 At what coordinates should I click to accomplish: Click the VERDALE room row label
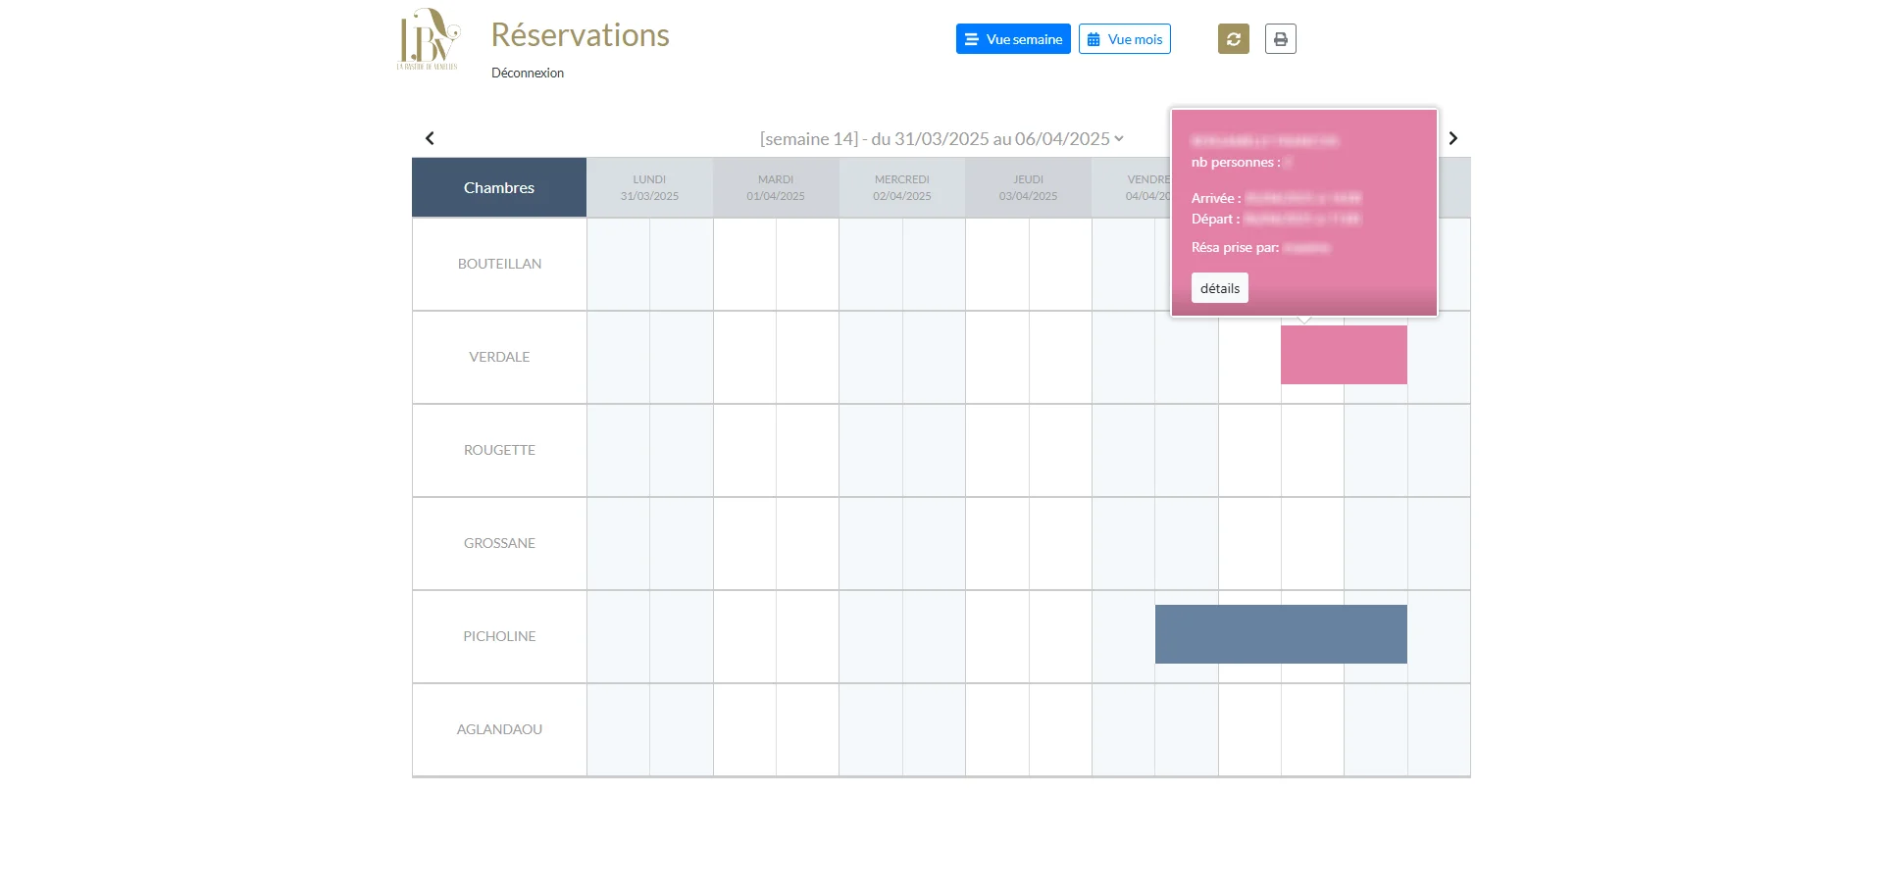coord(499,358)
